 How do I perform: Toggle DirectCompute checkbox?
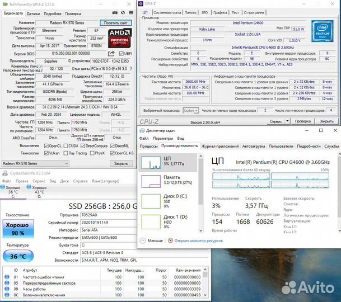[x=83, y=146]
